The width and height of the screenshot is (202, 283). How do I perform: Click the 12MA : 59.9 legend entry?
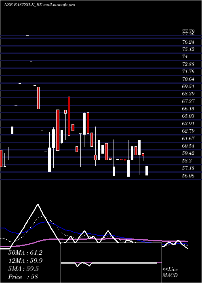(25, 261)
